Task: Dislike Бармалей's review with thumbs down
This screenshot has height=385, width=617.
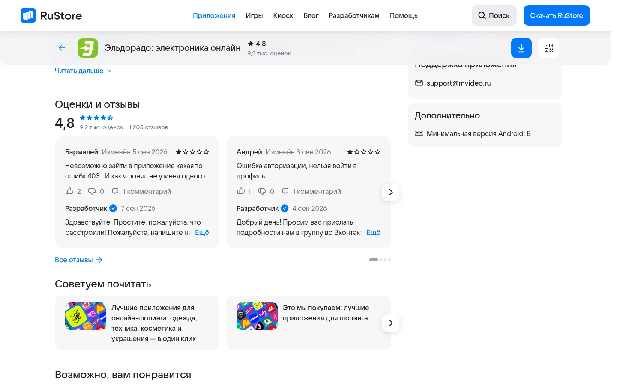Action: [92, 191]
